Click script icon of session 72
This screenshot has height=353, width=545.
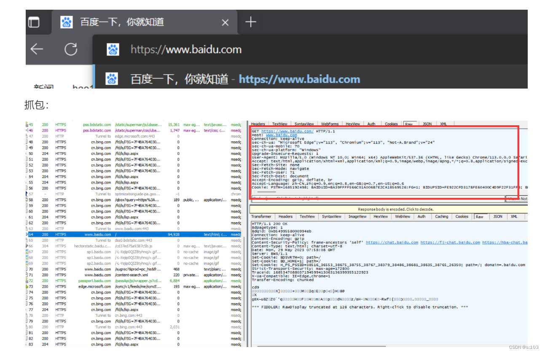pos(27,281)
